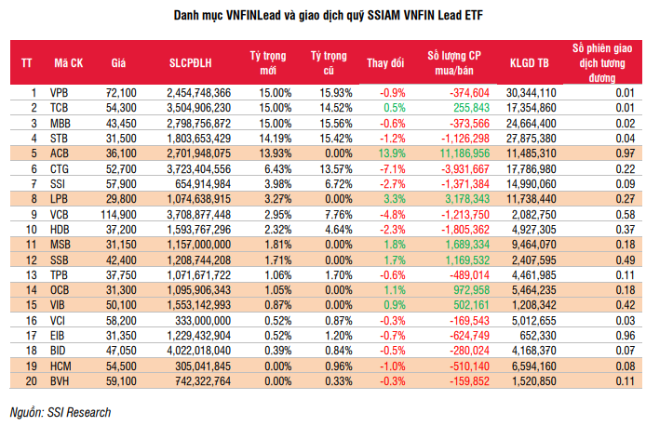Click CTG old weight 13.57%
The image size is (646, 426).
[336, 168]
